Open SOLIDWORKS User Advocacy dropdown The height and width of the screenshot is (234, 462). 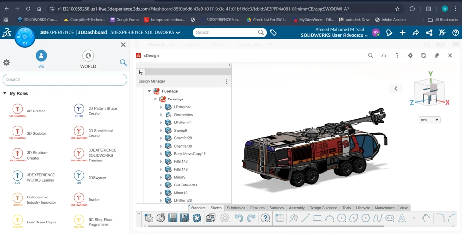[x=334, y=35]
